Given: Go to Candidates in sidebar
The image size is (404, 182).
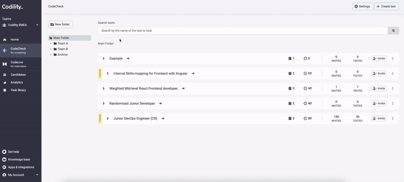Looking at the screenshot, I should (x=18, y=75).
